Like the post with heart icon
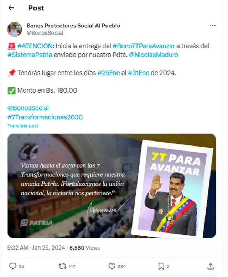Screen dimensions: 228x277 coord(112,266)
